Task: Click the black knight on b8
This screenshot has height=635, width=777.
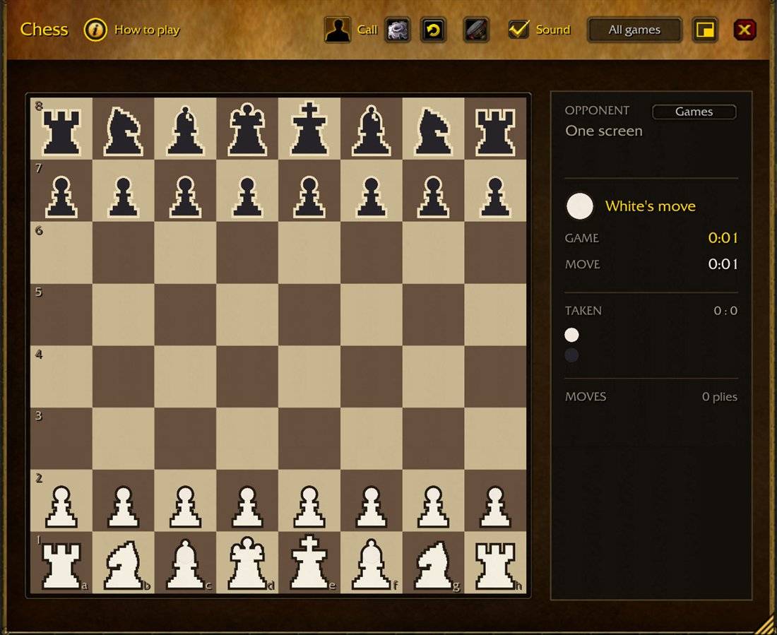Action: (x=124, y=131)
